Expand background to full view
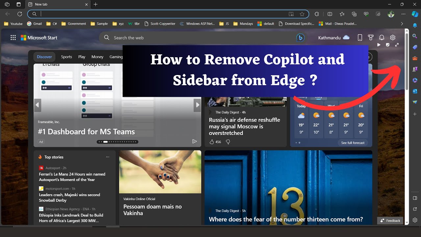This screenshot has height=237, width=421. (397, 45)
